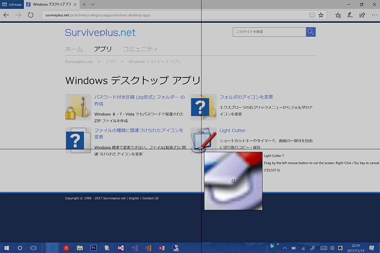
Task: Switch to Microsoft Edge on taskbar
Action: [x=52, y=248]
